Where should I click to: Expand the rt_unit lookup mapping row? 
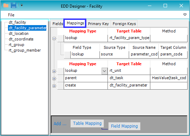coord(54,71)
